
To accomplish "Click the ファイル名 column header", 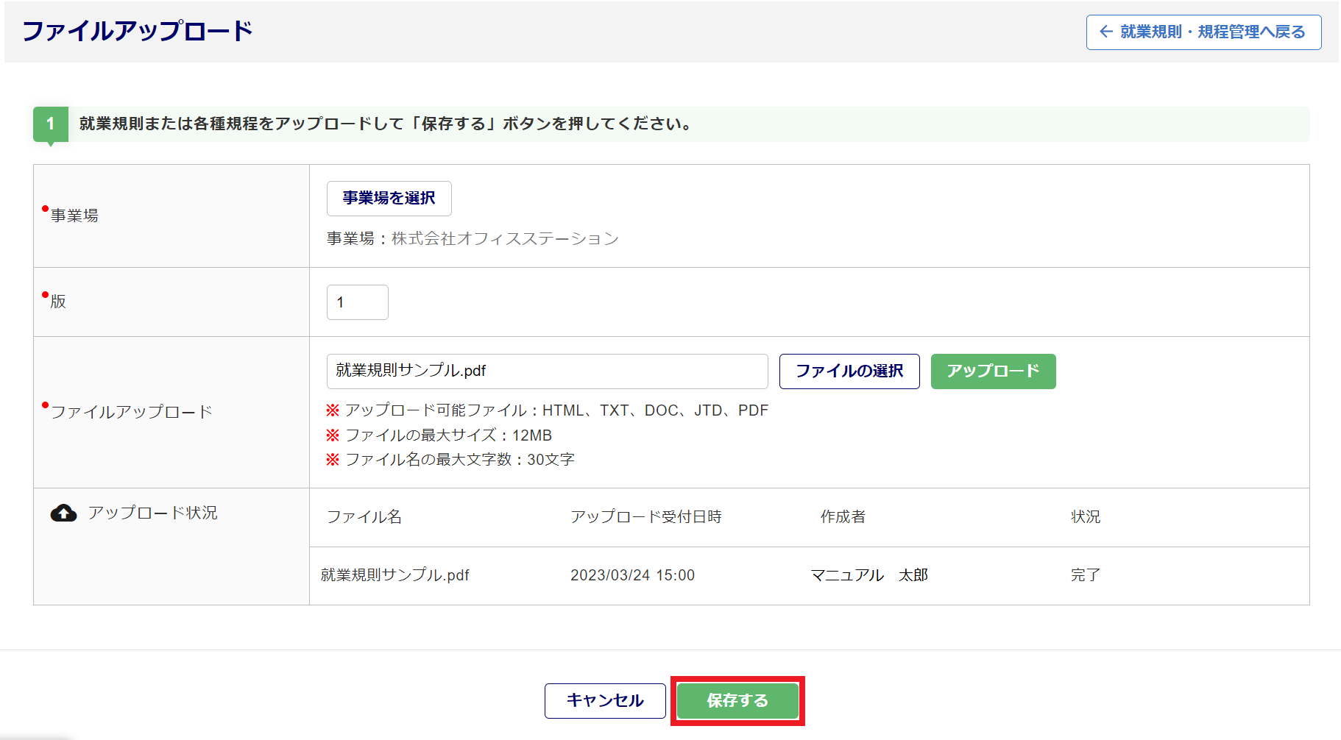I will click(364, 517).
